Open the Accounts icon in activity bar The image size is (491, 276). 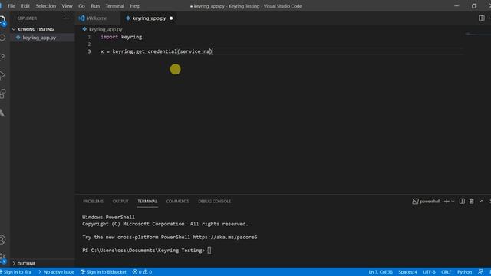tap(2, 240)
